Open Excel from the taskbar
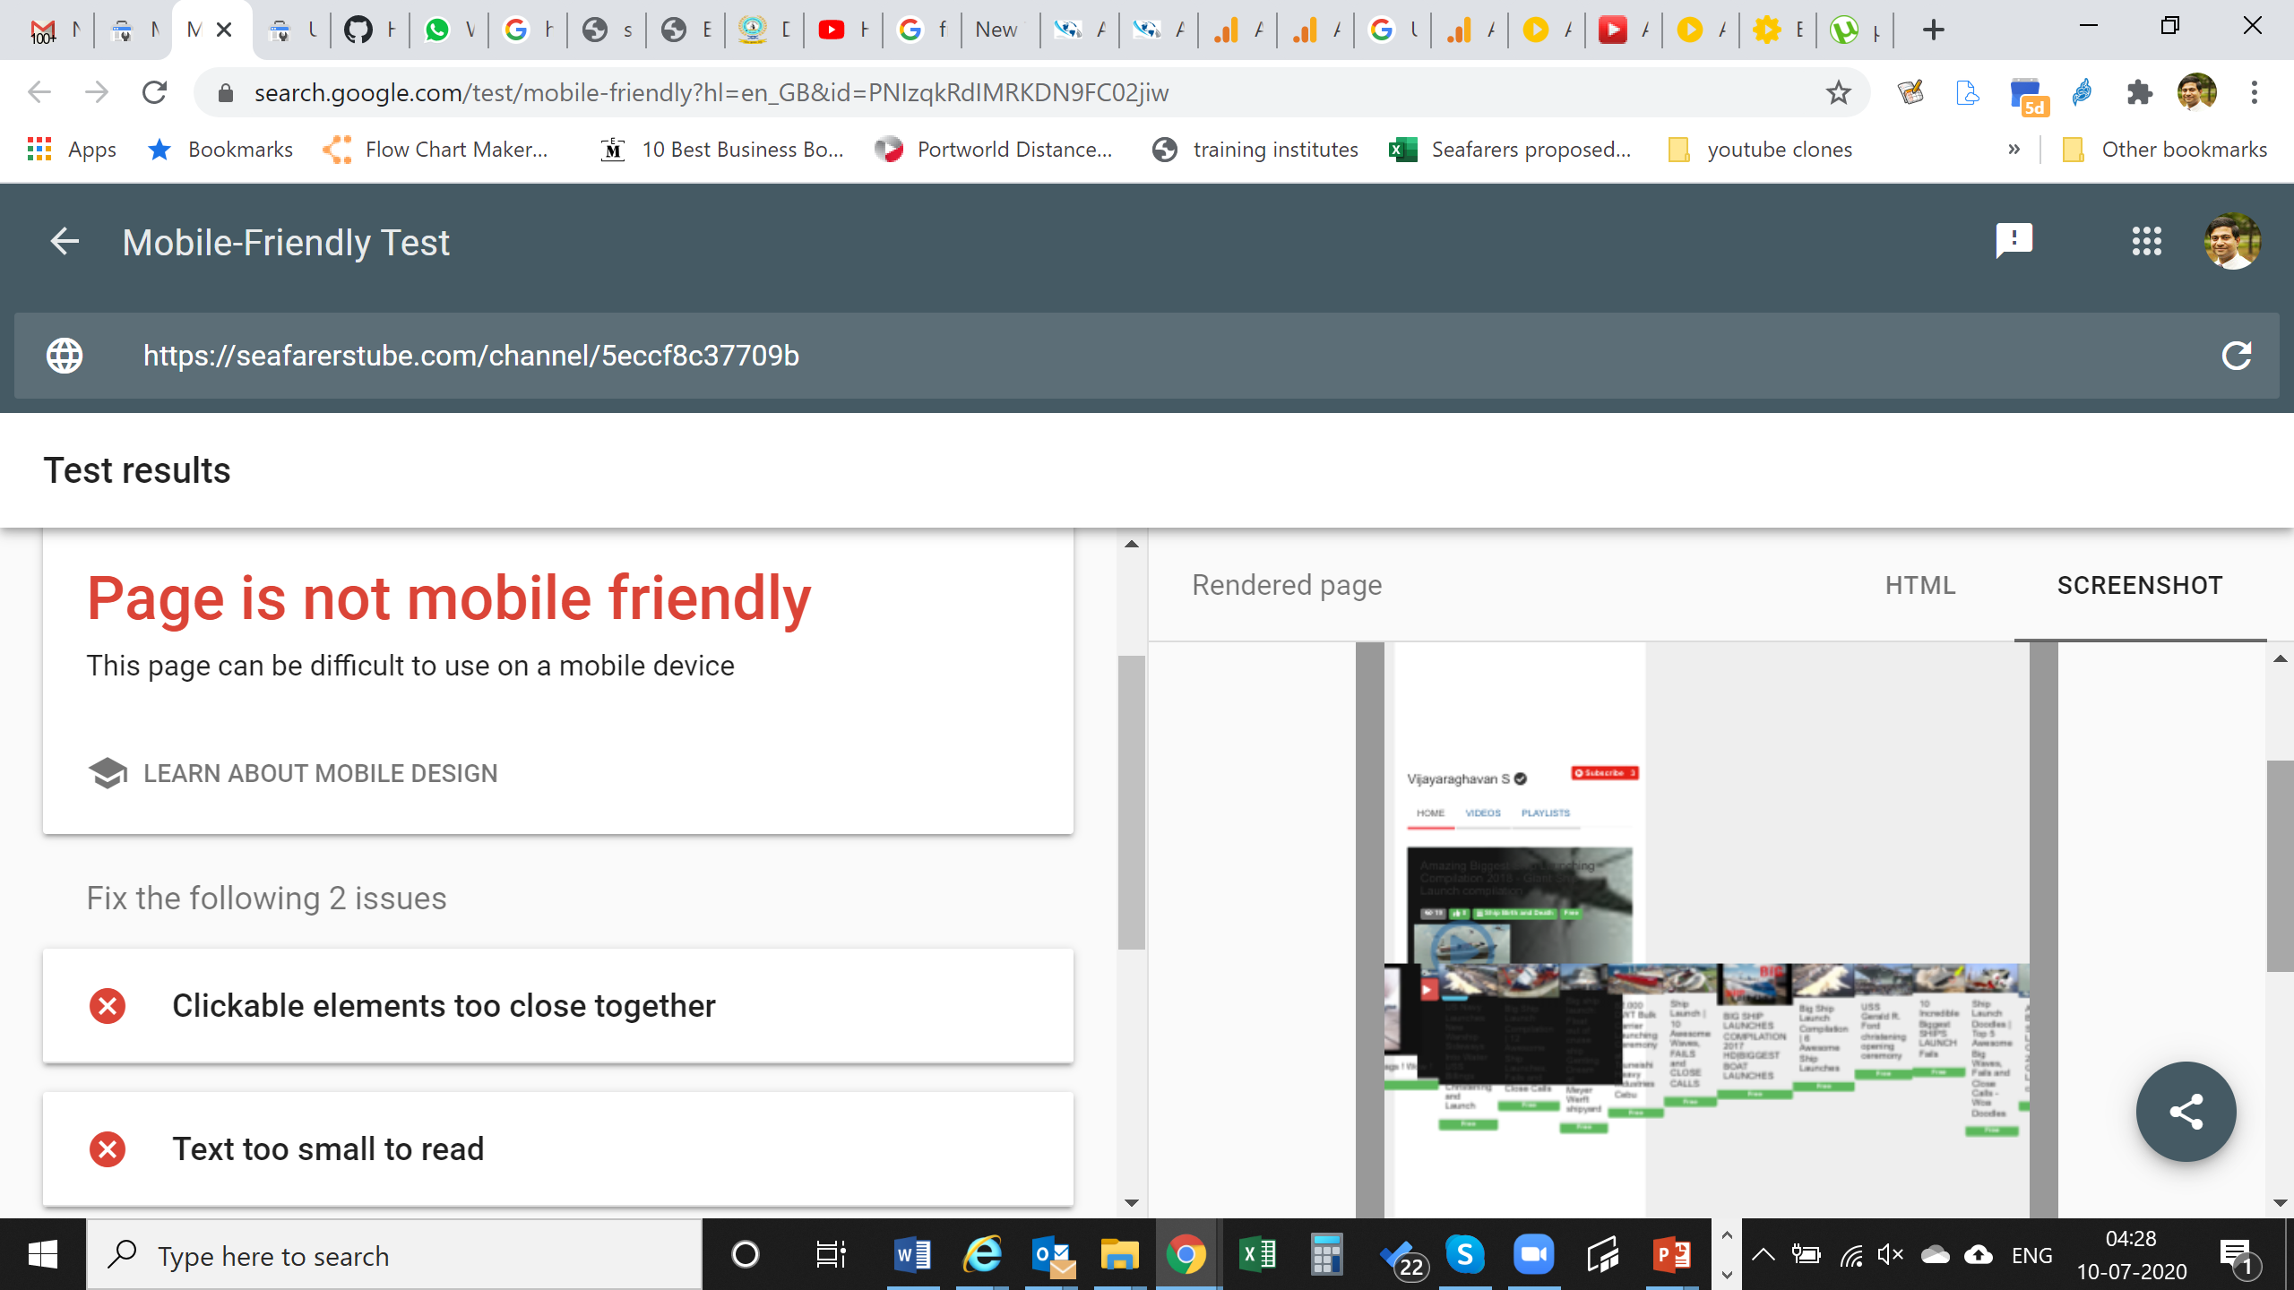Screen dimensions: 2294x1290 1256,1255
